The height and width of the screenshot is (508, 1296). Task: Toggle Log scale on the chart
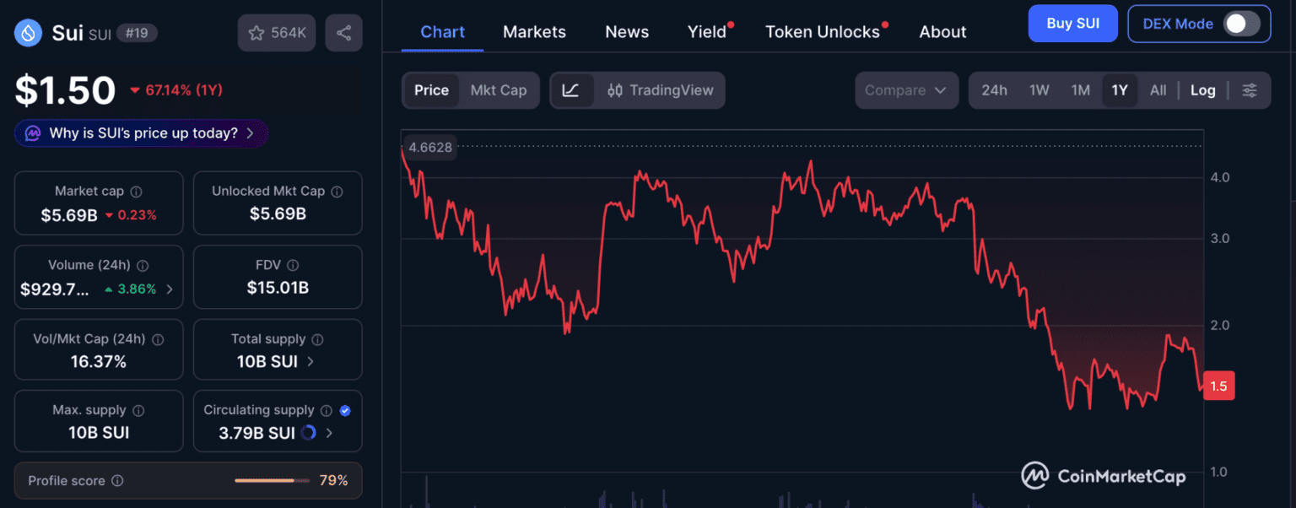(1202, 90)
